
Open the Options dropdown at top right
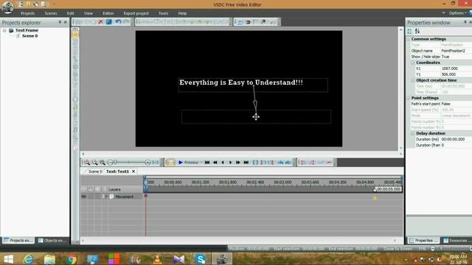point(457,13)
